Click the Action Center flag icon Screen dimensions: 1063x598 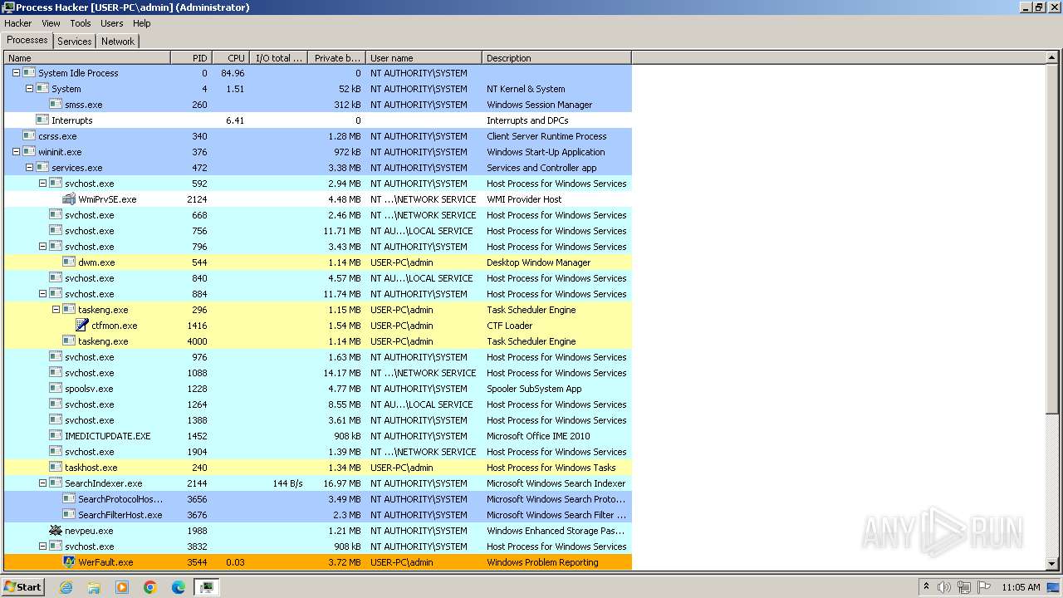pyautogui.click(x=983, y=587)
